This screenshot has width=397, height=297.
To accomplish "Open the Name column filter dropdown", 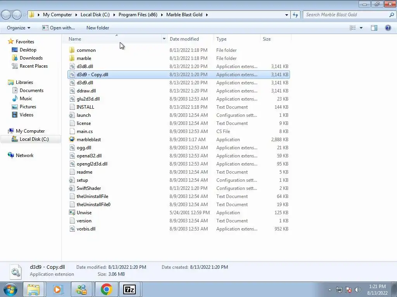I will click(164, 39).
